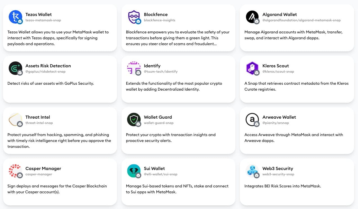Click the Threat Intel snap icon
This screenshot has height=209, width=358.
tap(15, 120)
